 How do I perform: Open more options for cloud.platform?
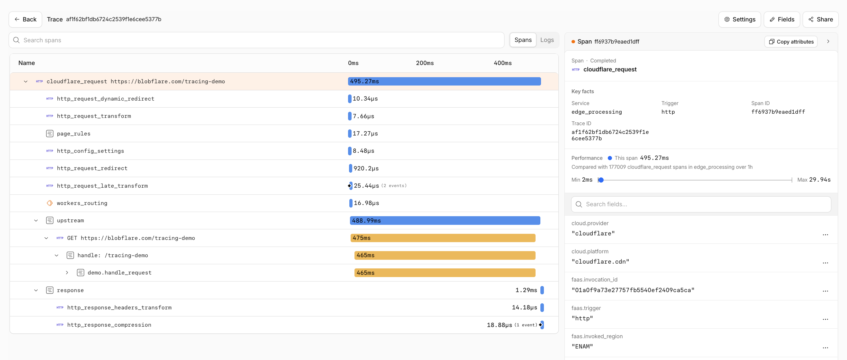(825, 263)
